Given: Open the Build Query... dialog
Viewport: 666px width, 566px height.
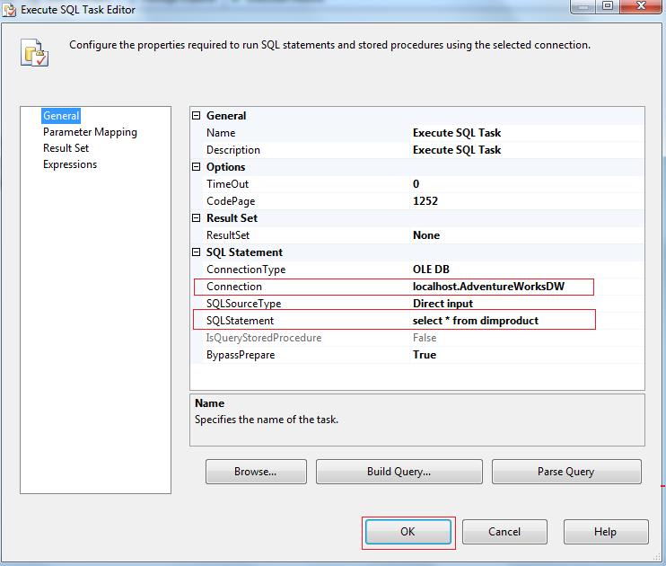Looking at the screenshot, I should [399, 472].
